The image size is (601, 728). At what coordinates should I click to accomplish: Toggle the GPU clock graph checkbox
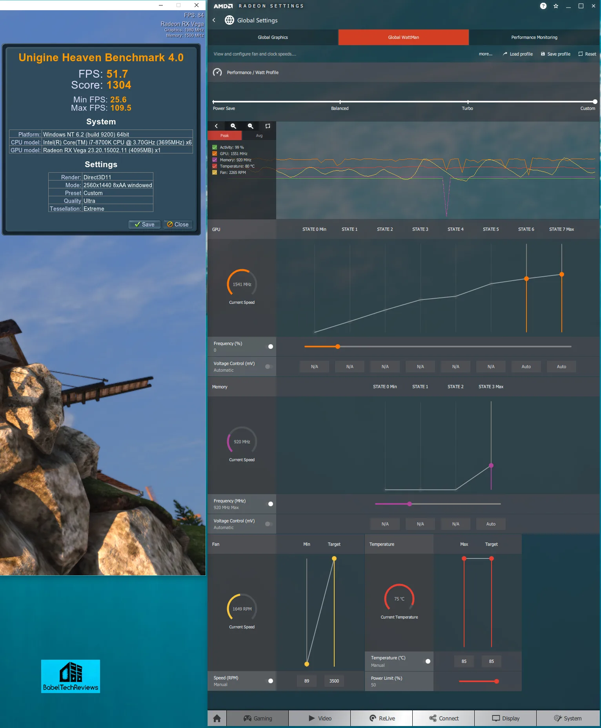click(215, 153)
